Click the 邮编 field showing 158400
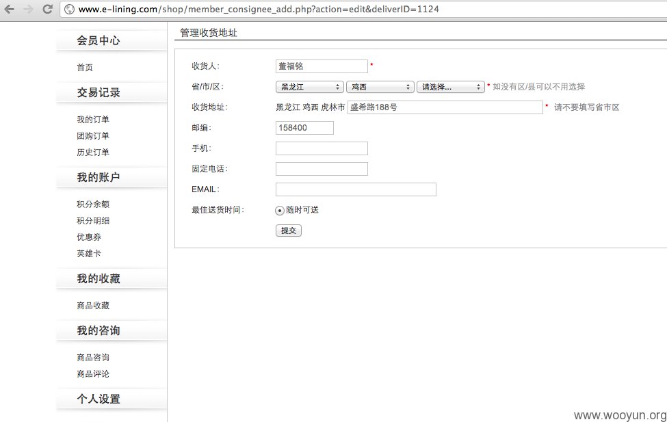The height and width of the screenshot is (422, 667). 304,128
